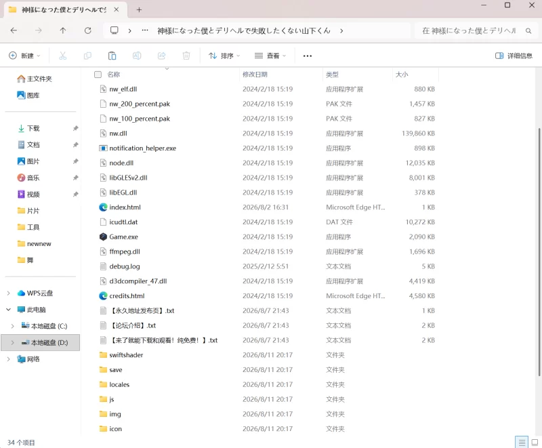Click the vertical scrollbar of file list
Image resolution: width=542 pixels, height=448 pixels.
tap(539, 251)
